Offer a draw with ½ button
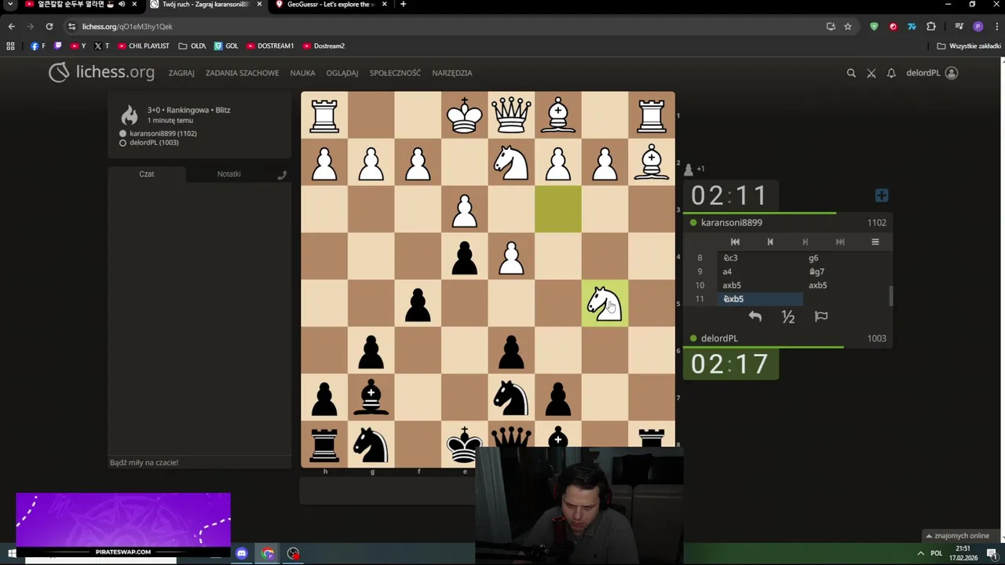 [788, 317]
